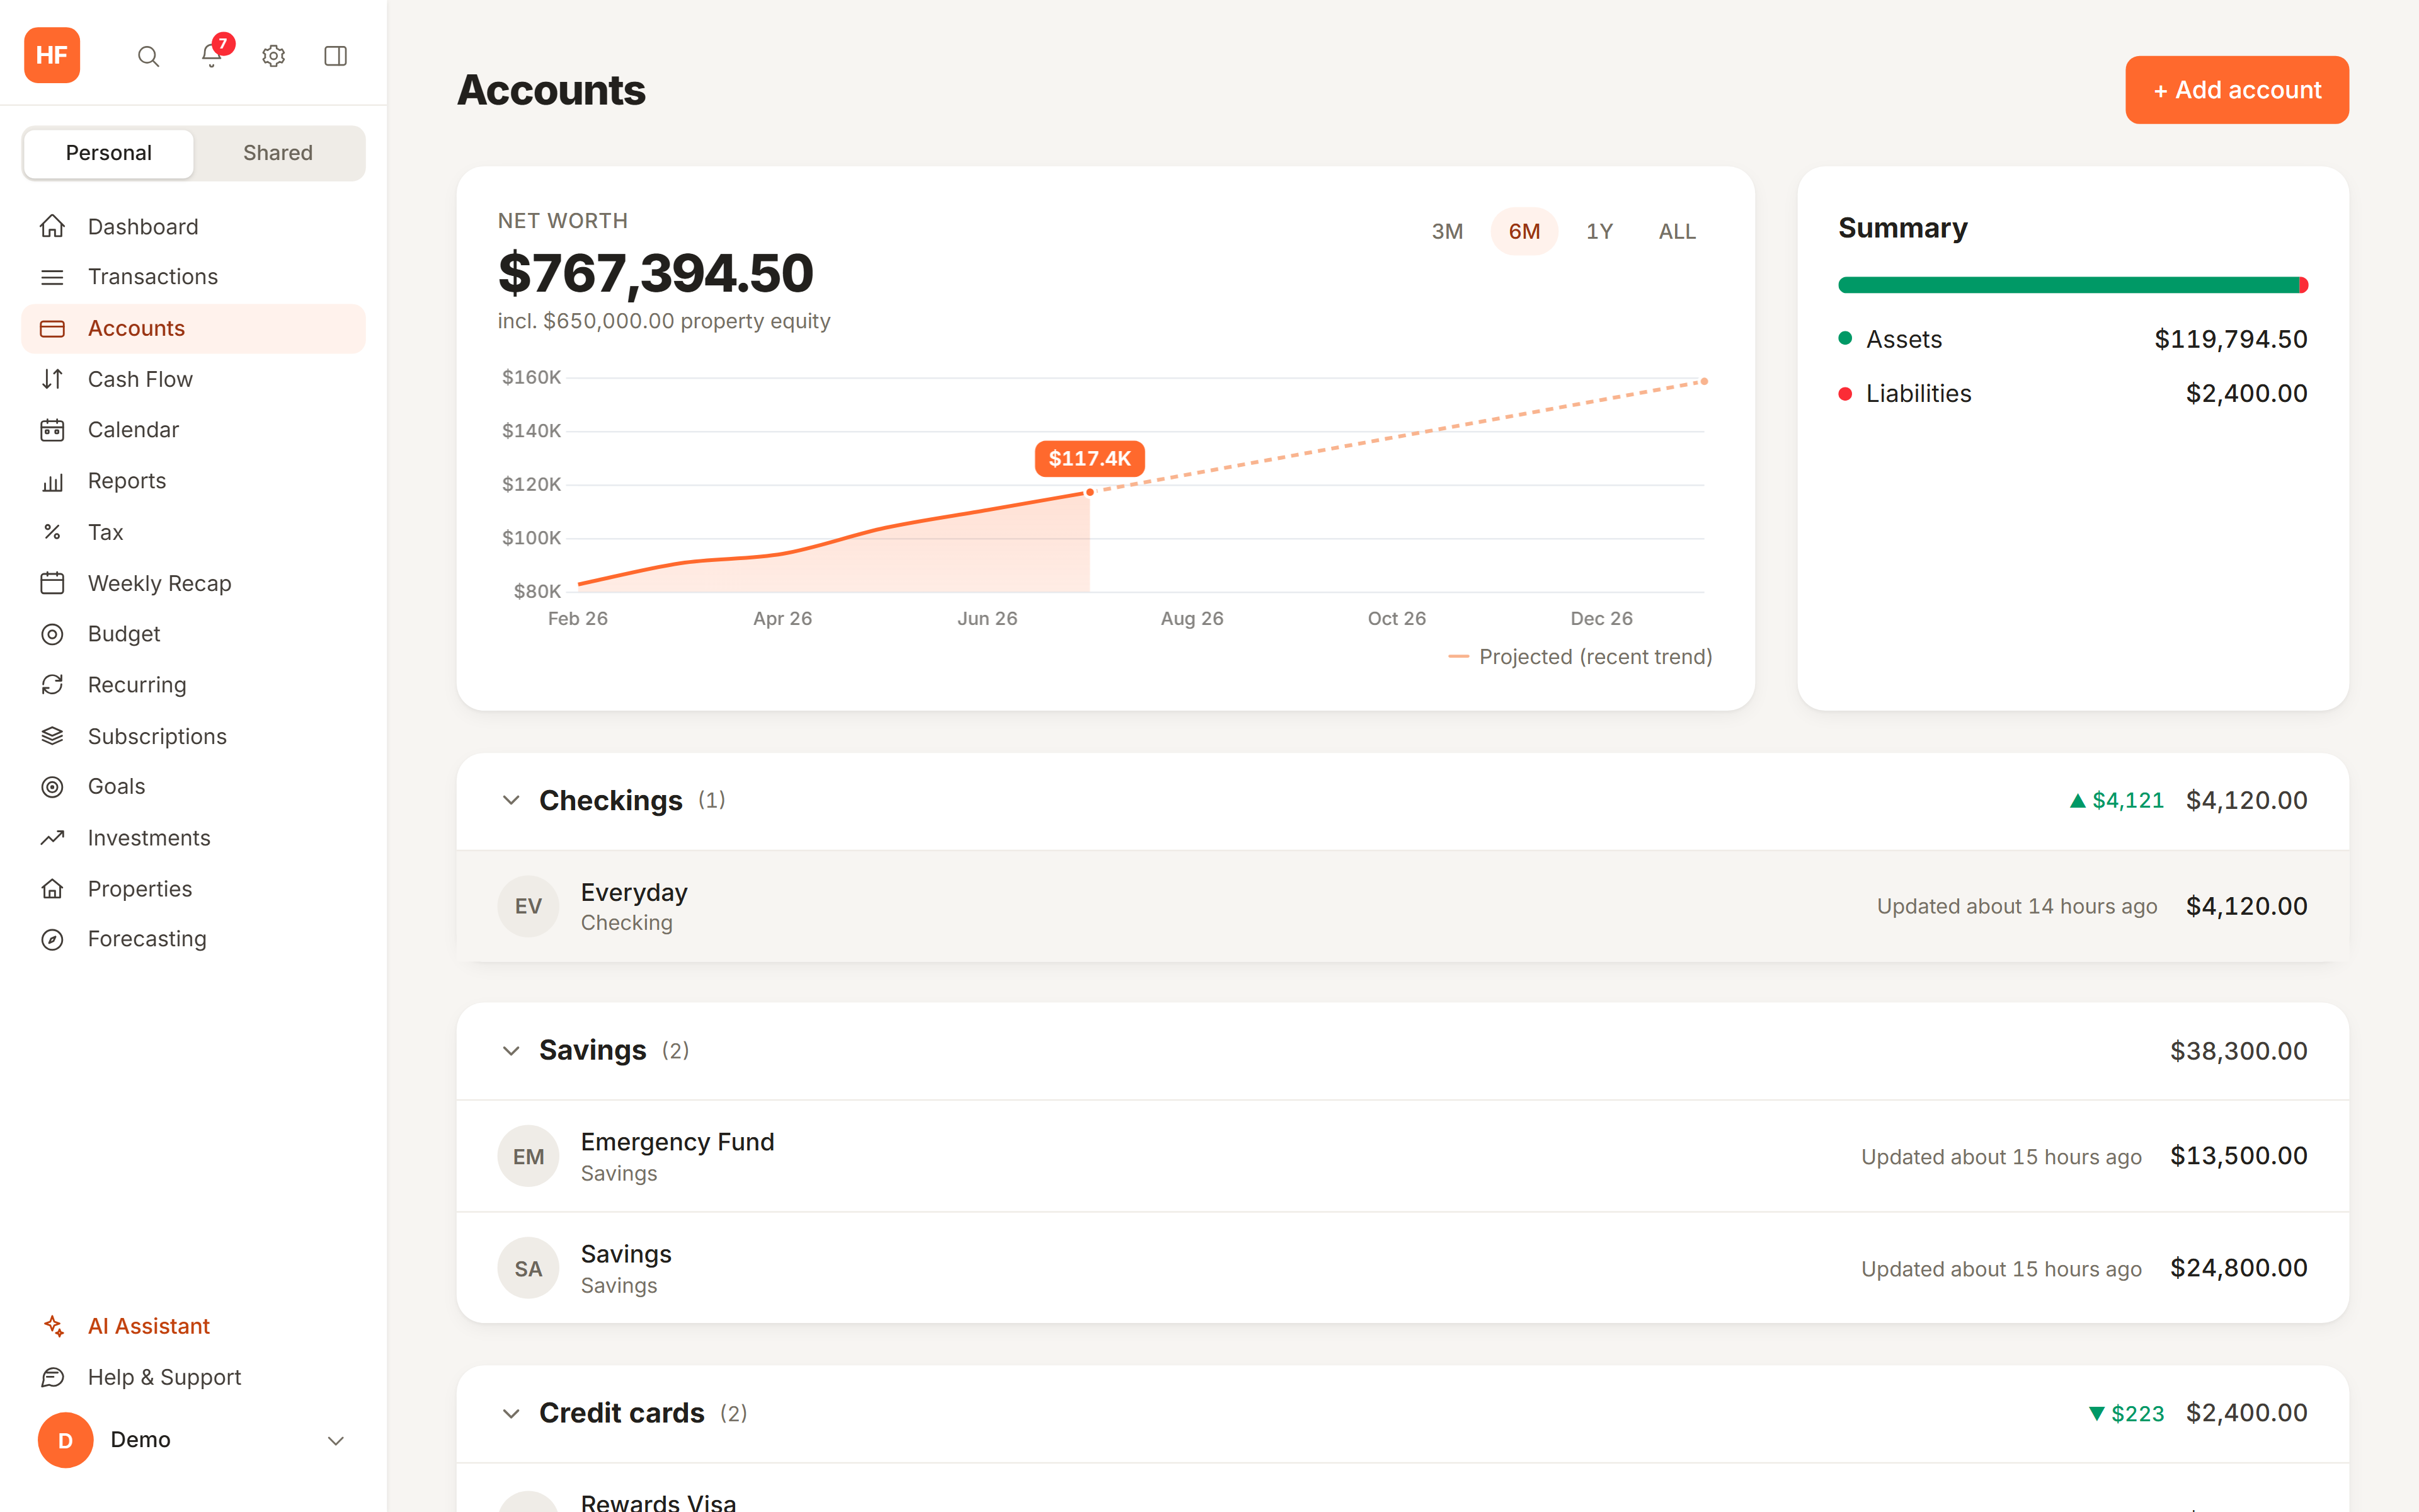Click the Calendar icon in sidebar

(52, 430)
